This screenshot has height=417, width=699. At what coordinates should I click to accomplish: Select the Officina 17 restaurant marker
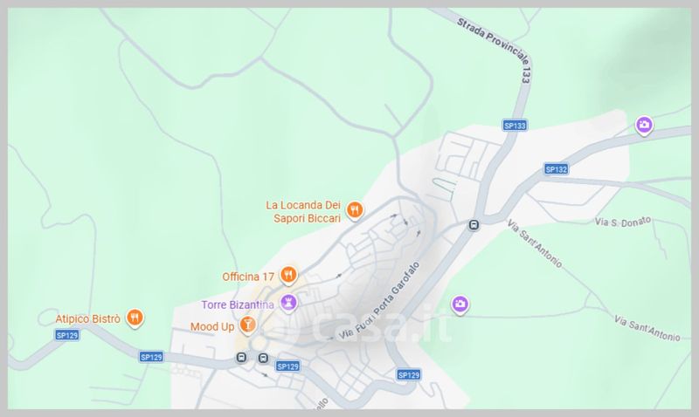point(288,275)
